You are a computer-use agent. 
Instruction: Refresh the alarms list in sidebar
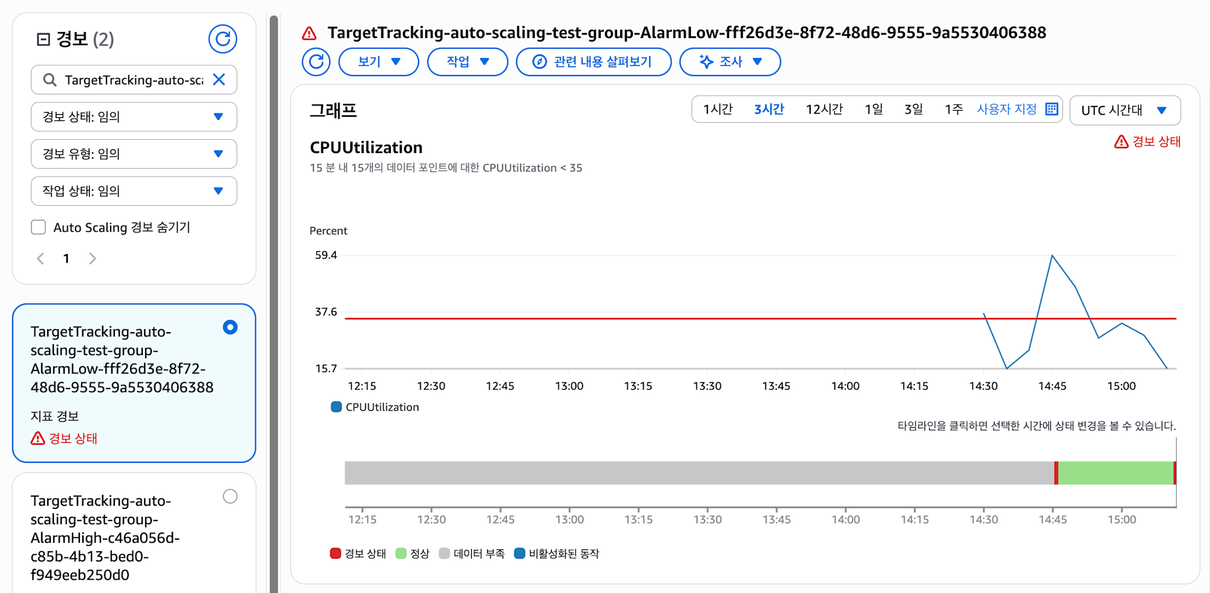[223, 39]
